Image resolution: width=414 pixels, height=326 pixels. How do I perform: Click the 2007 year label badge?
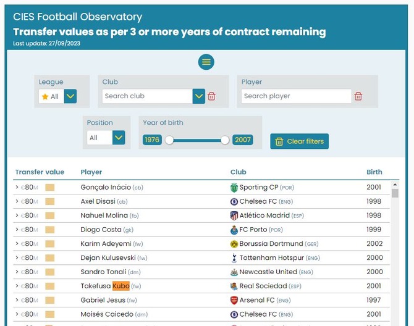(243, 140)
